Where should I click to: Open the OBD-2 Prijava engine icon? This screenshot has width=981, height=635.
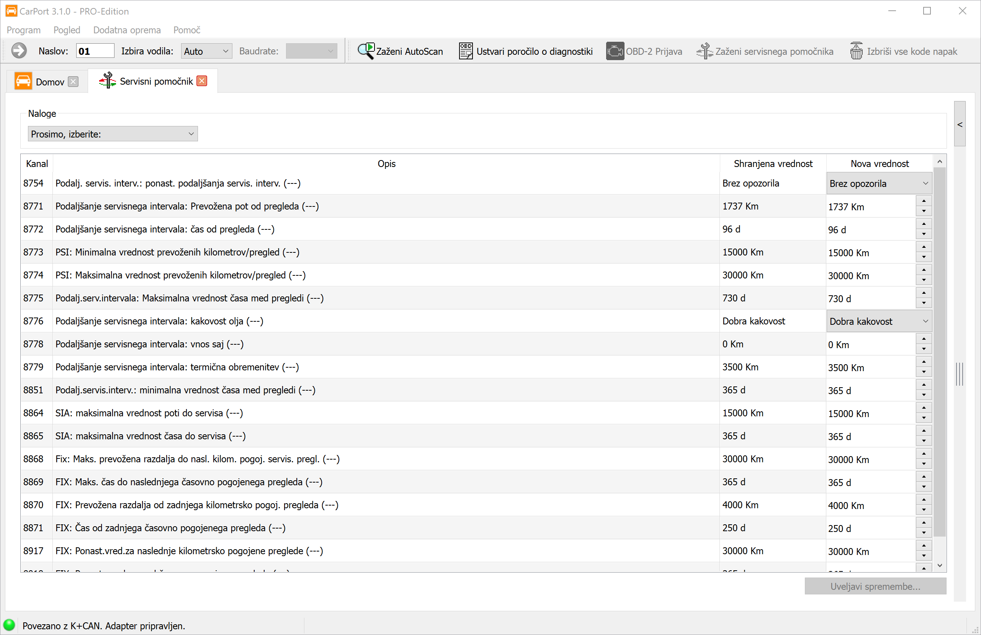(615, 51)
